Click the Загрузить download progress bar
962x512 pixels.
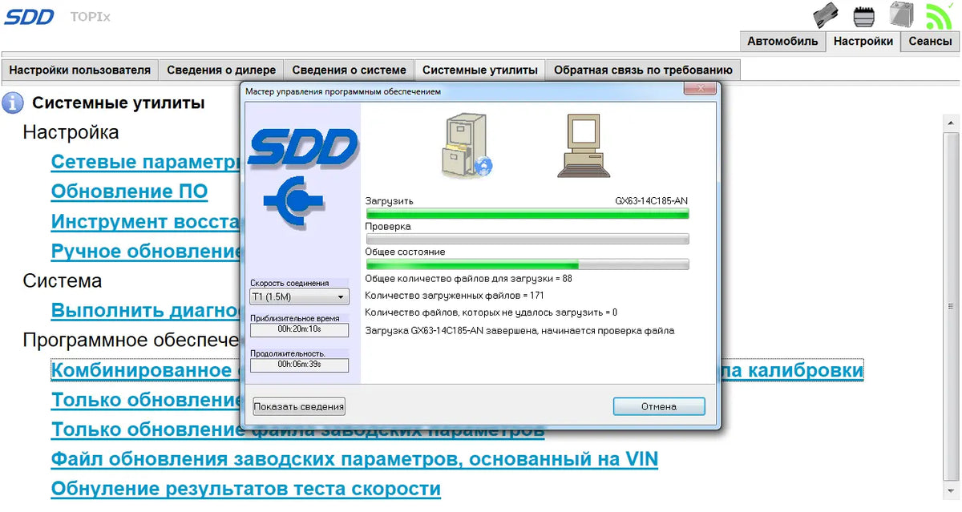[x=527, y=213]
